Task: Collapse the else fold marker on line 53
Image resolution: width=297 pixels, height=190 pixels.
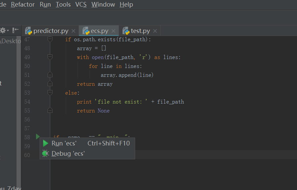Action: 50,93
